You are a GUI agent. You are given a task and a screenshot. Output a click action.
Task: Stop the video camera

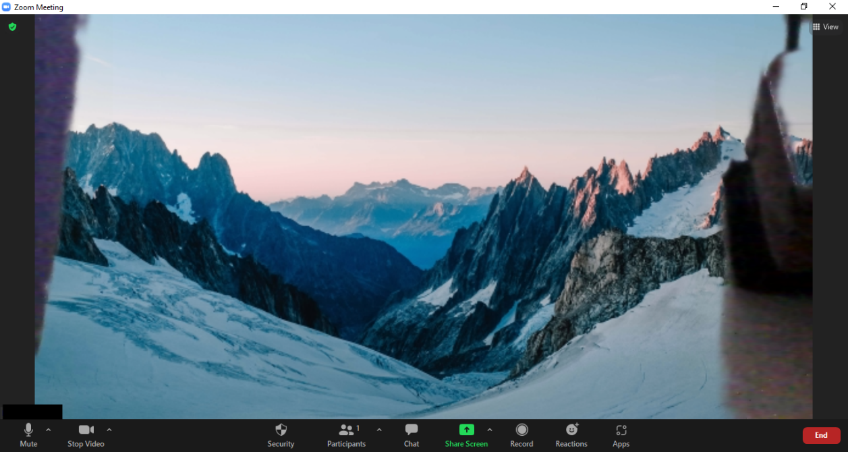click(x=86, y=435)
